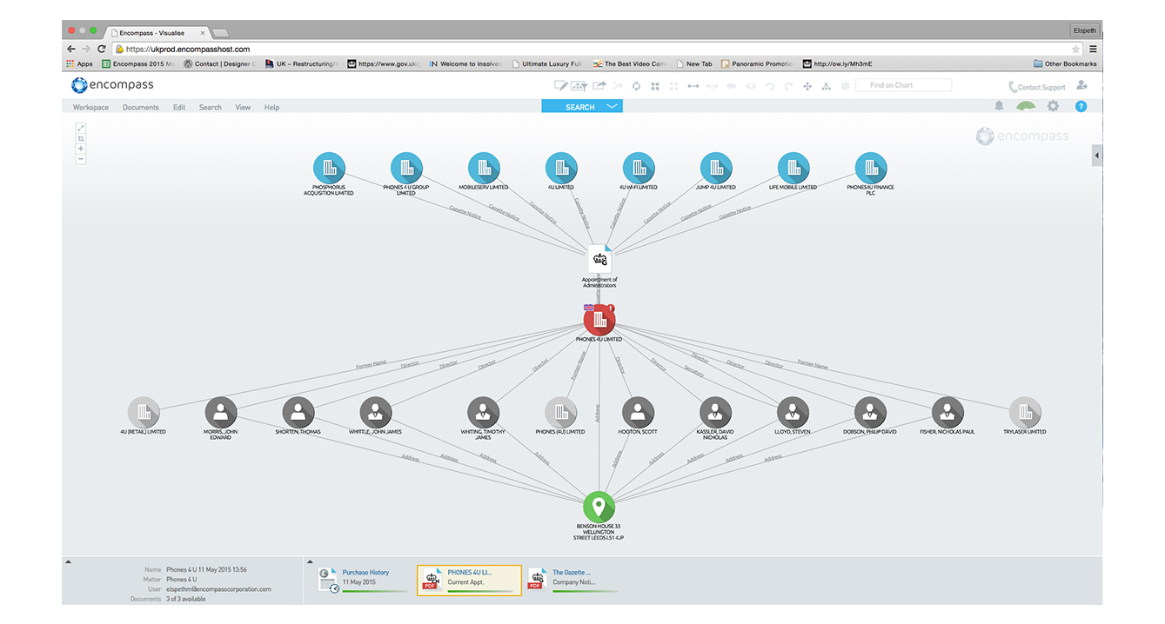
Task: Open the Edit menu
Action: [x=179, y=107]
